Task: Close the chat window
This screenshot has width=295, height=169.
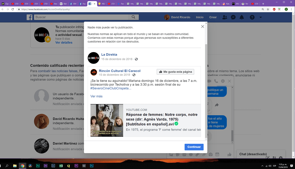Action: tap(229, 81)
